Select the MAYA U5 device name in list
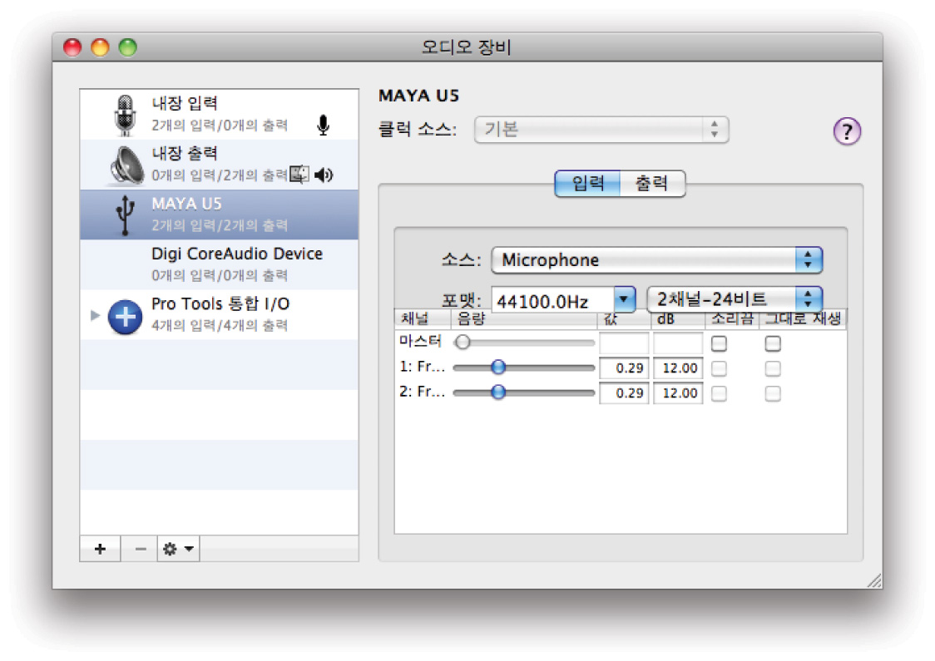 click(186, 204)
